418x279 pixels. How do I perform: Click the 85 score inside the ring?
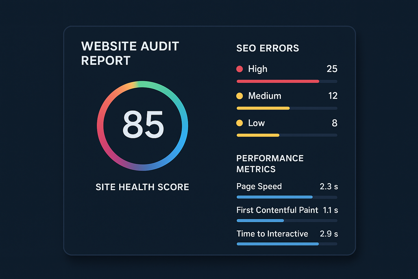pyautogui.click(x=143, y=125)
